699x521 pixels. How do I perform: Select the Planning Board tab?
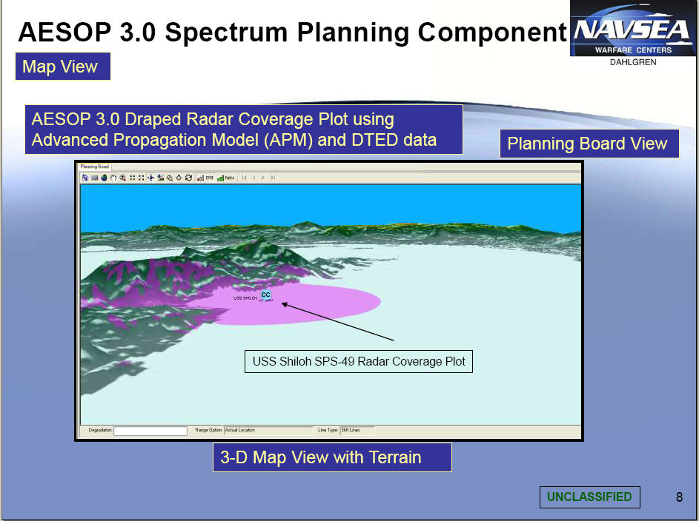tap(94, 167)
